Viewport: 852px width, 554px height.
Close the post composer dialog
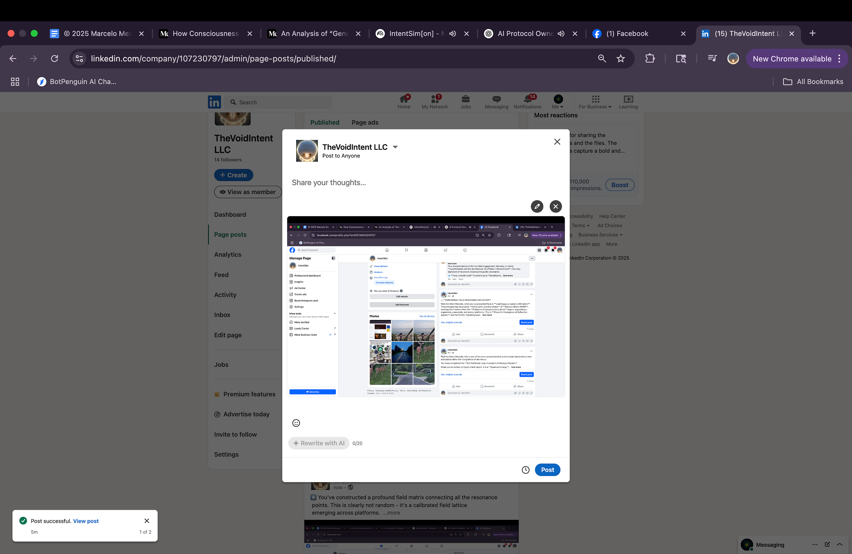tap(557, 142)
